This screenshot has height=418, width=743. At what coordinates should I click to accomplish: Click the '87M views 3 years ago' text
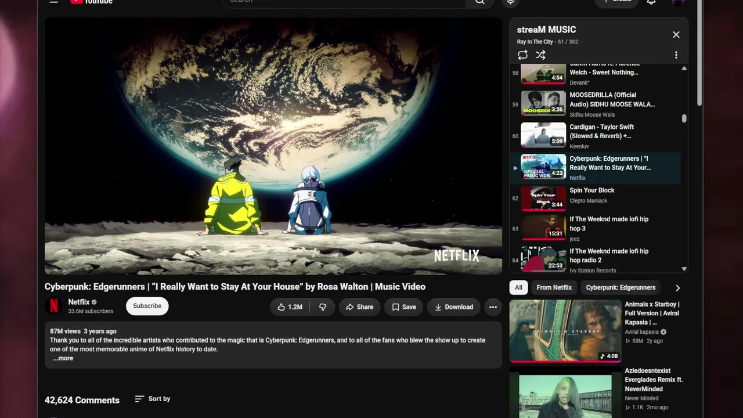(x=83, y=331)
